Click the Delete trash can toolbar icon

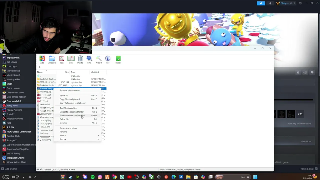click(x=80, y=59)
